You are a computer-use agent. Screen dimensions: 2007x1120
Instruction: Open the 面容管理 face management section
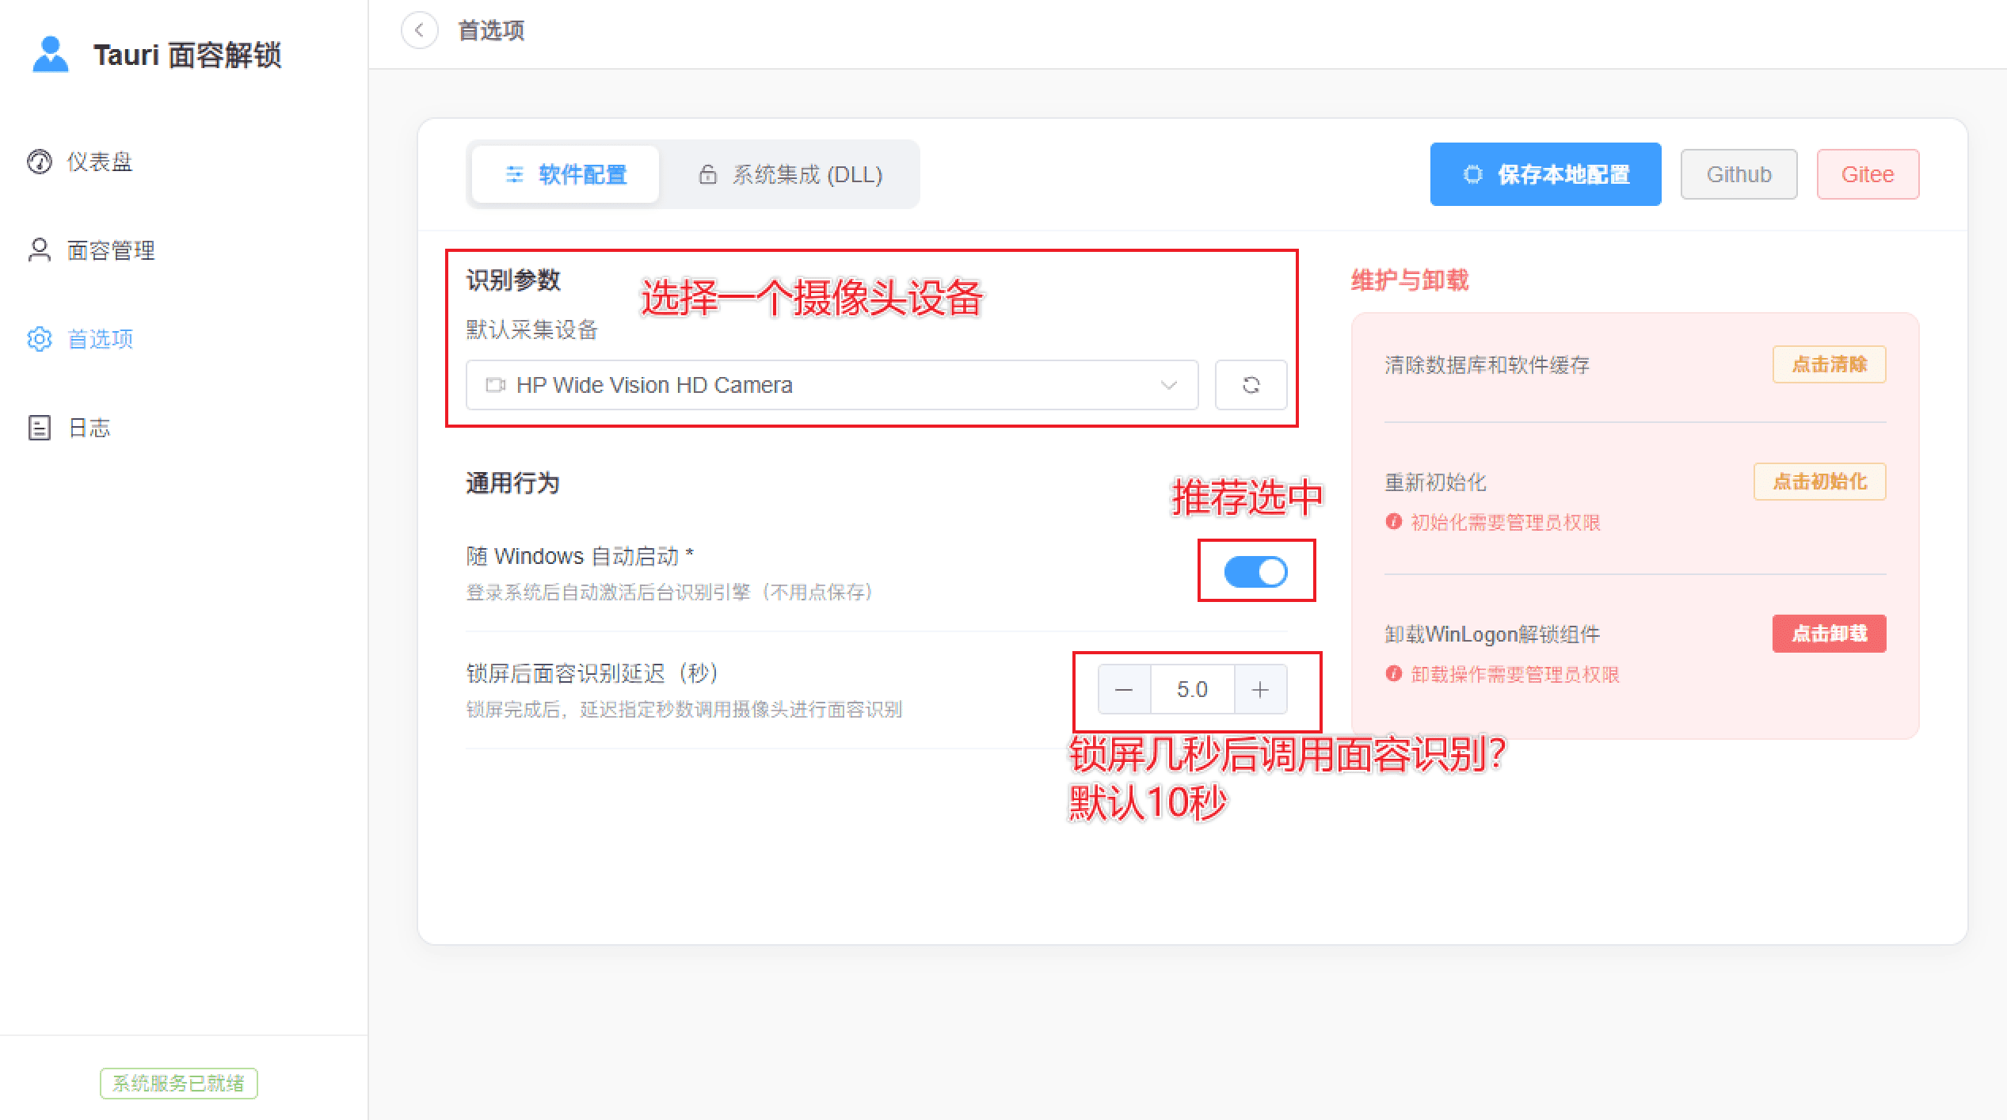coord(111,250)
